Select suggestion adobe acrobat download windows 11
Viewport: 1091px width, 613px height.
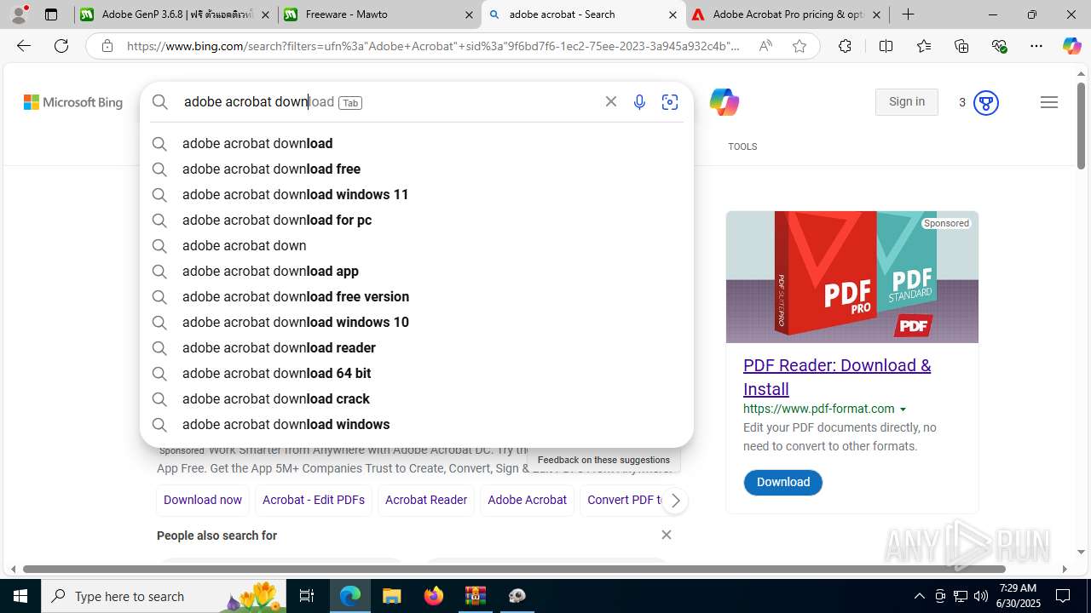417,194
